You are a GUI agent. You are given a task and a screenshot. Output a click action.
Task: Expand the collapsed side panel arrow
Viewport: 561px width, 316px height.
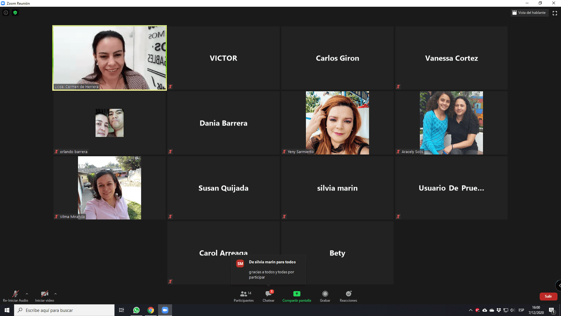tap(559, 285)
